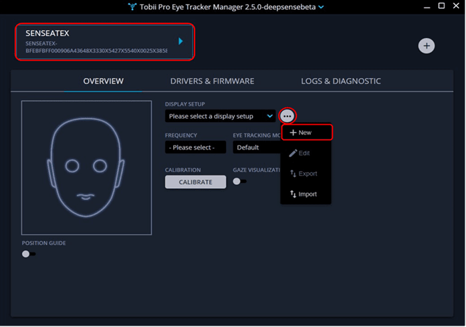Select the SENSEATEX eye tracker name
This screenshot has height=327, width=466.
(47, 33)
